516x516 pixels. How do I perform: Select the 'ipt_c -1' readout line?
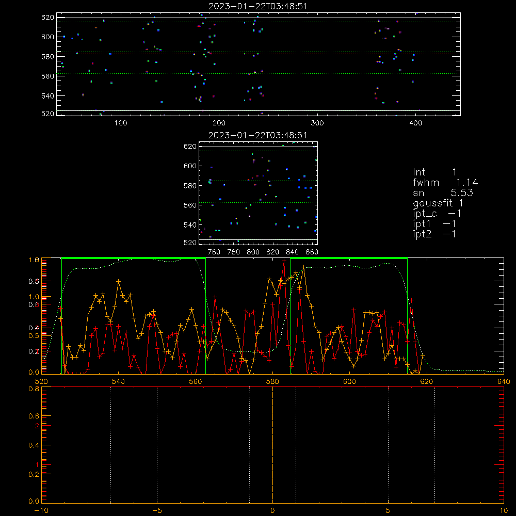[437, 214]
